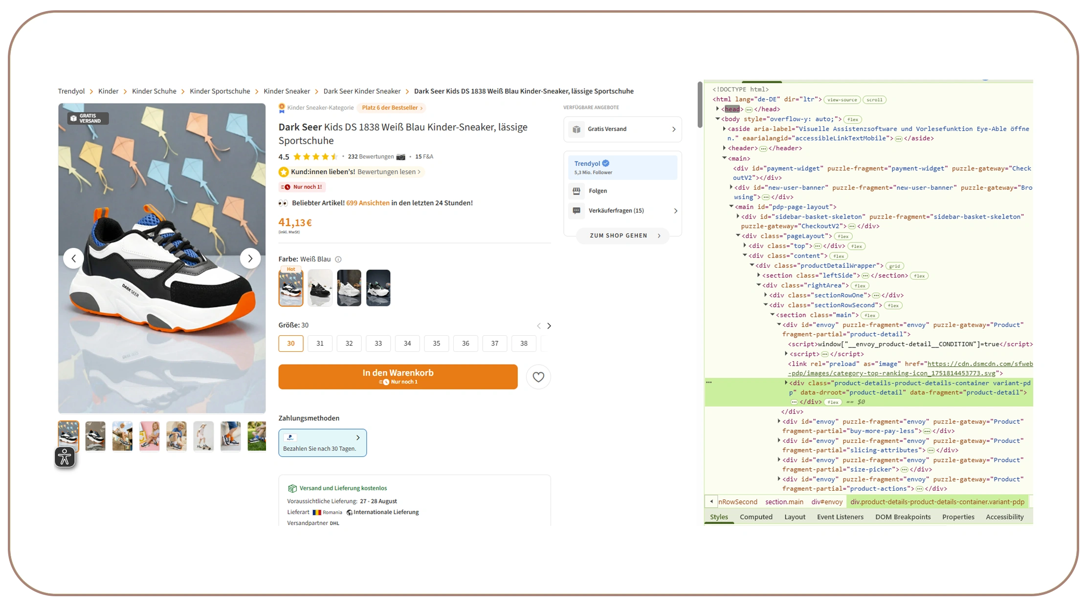Click the Kund:innen lieben's star badge

click(x=284, y=172)
